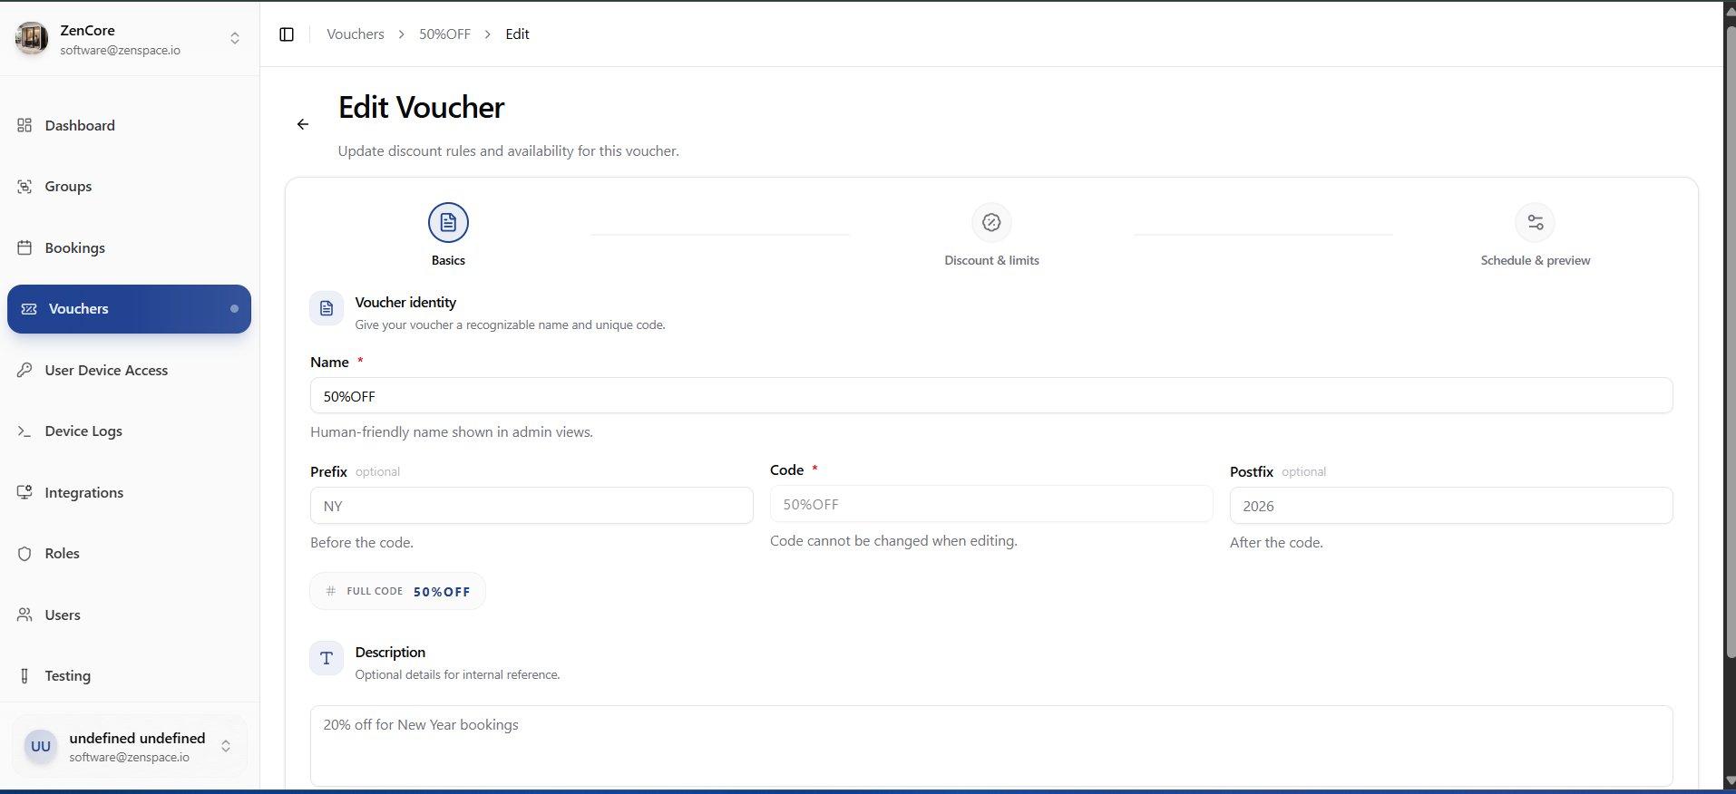Click the Vouchers ticket icon
Image resolution: width=1736 pixels, height=794 pixels.
click(x=29, y=309)
